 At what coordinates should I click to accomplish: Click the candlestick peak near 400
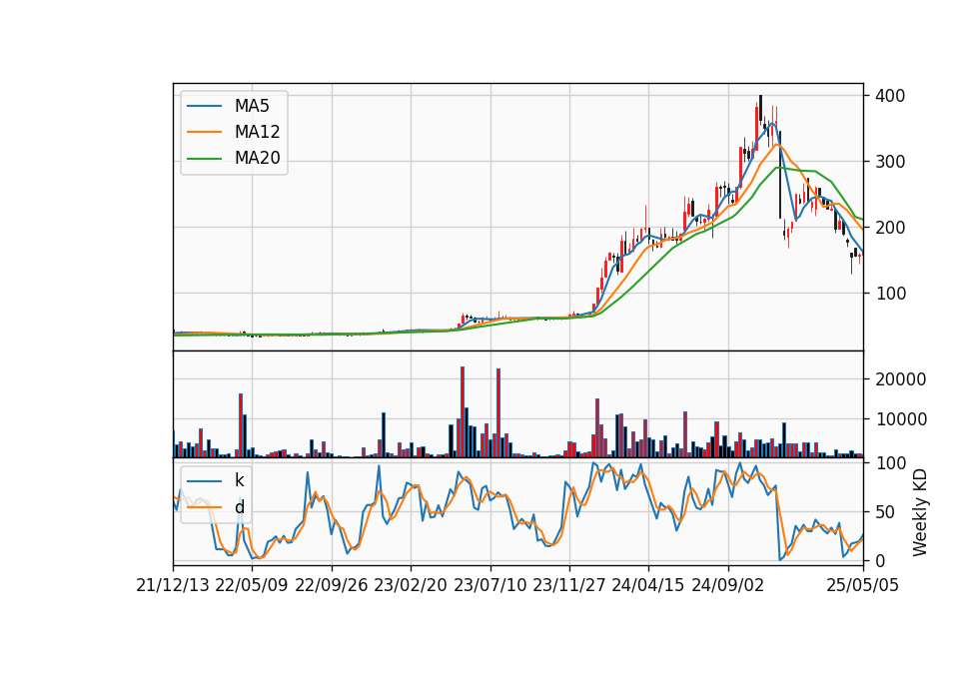coord(760,109)
